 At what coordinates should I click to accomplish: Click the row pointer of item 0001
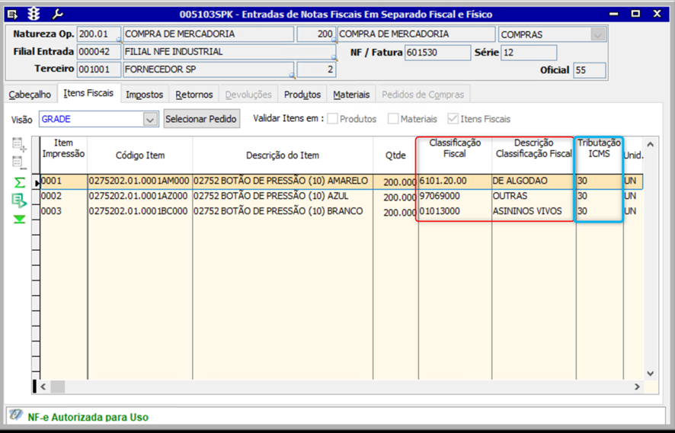[37, 183]
